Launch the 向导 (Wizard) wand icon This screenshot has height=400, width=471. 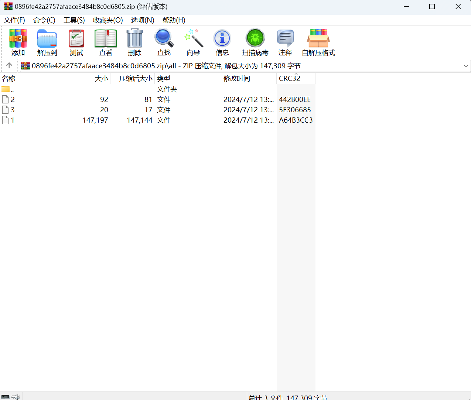tap(193, 38)
